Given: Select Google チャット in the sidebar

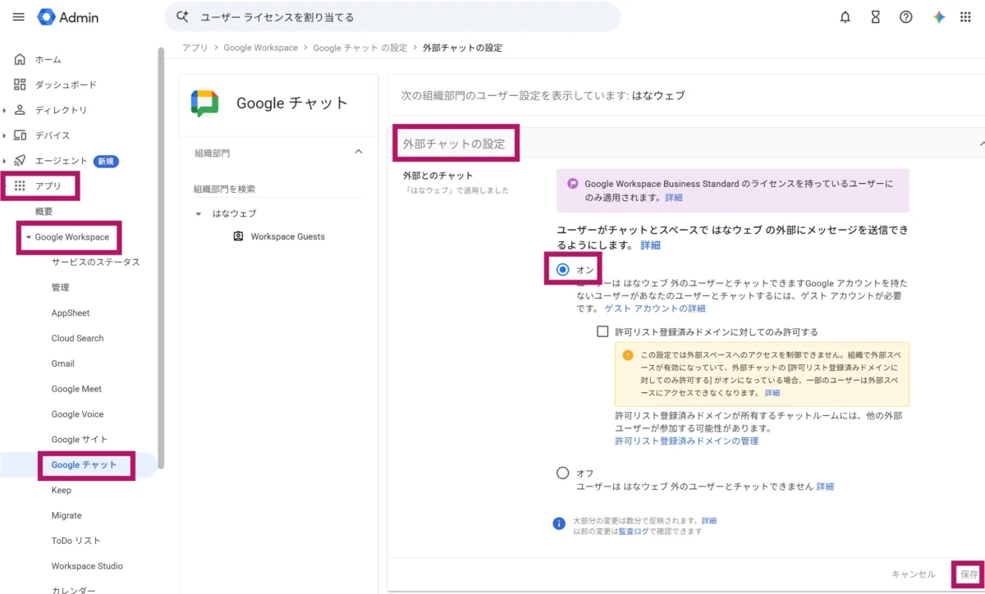Looking at the screenshot, I should coord(84,465).
